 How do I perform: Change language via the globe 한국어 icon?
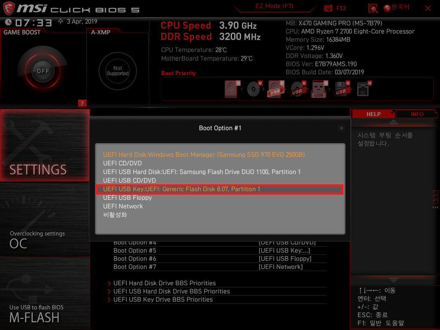tap(396, 8)
